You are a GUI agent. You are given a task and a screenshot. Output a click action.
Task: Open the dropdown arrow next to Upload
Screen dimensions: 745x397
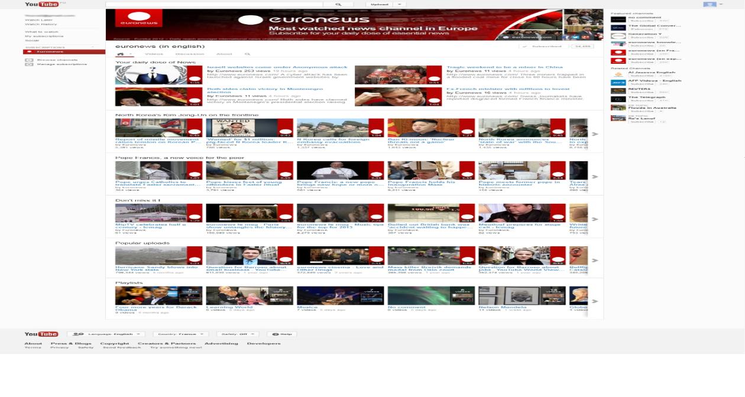tap(399, 4)
